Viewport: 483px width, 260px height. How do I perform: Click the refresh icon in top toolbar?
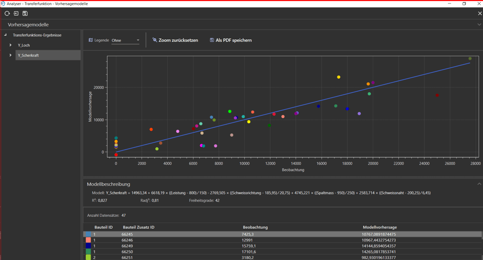[7, 14]
